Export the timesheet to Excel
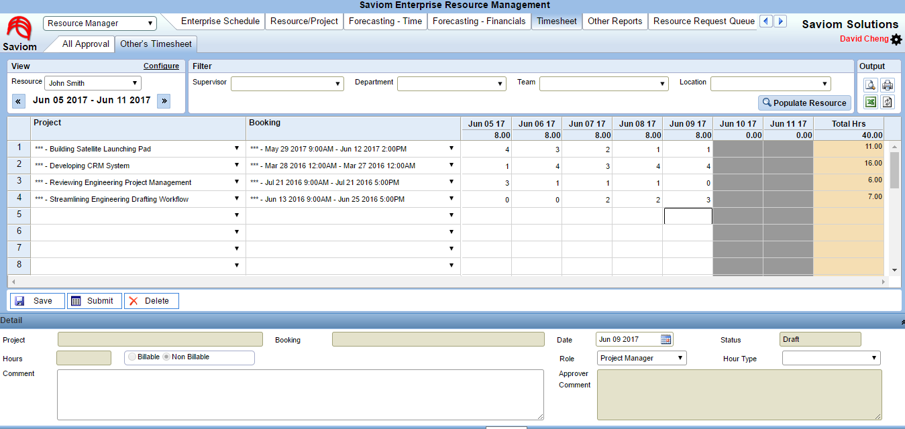The width and height of the screenshot is (905, 429). pyautogui.click(x=871, y=101)
